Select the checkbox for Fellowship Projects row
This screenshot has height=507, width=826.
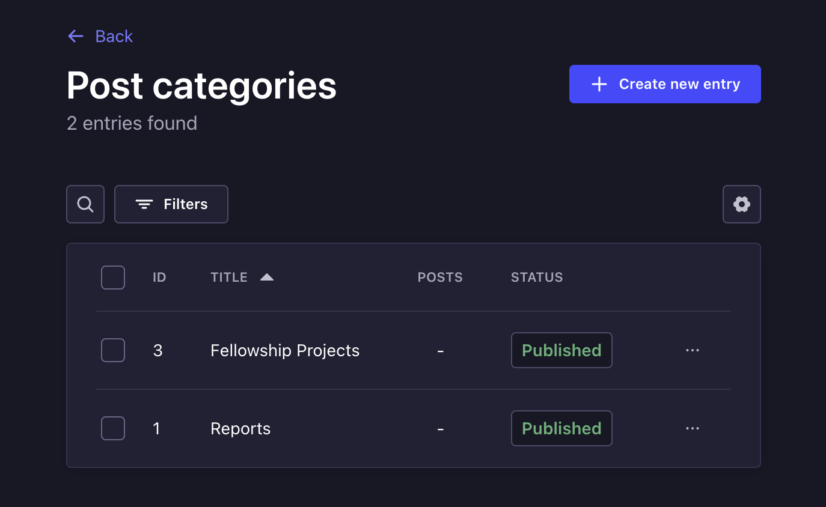pos(112,350)
